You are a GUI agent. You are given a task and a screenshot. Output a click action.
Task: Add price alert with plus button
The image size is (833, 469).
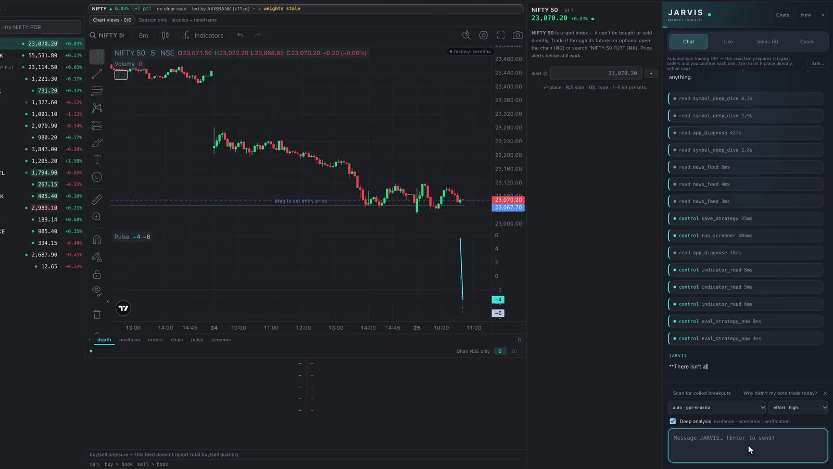[651, 73]
